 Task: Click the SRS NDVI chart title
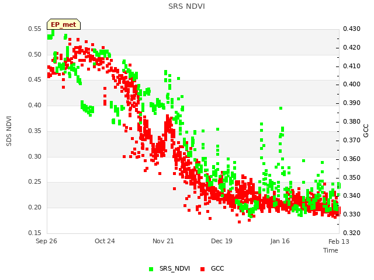tap(186, 6)
